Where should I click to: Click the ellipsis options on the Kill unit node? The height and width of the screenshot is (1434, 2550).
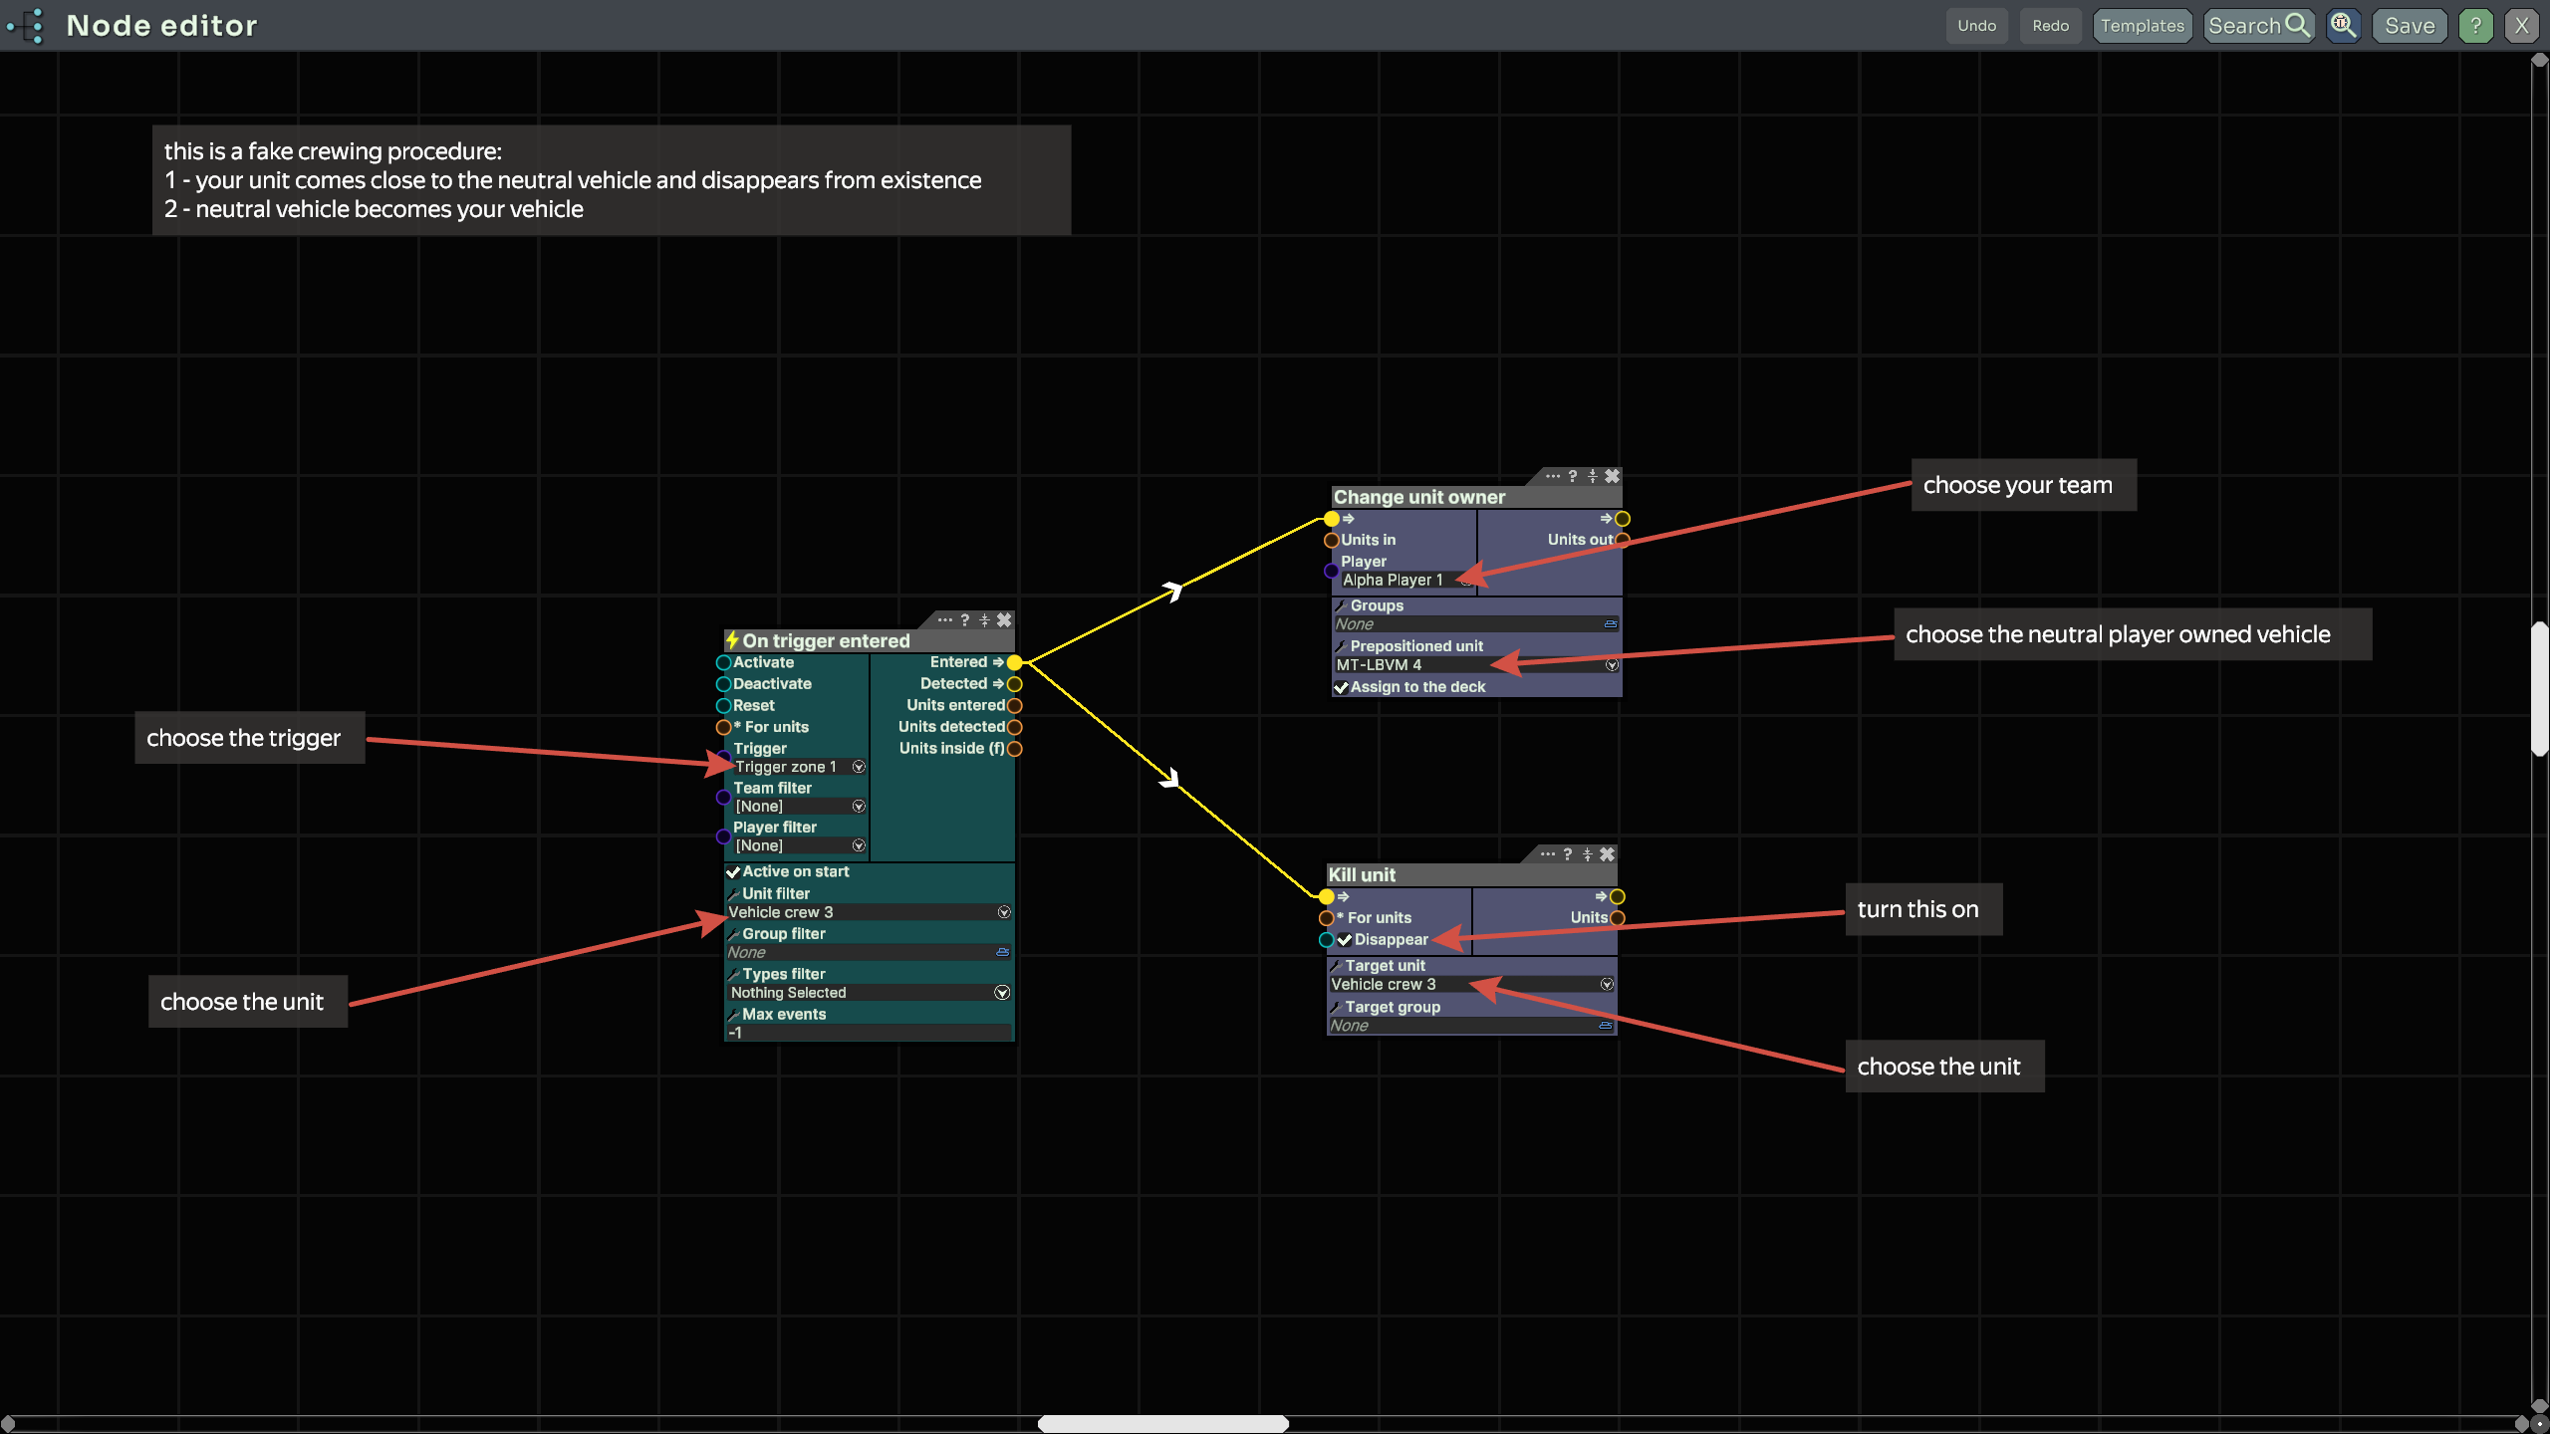pyautogui.click(x=1547, y=854)
